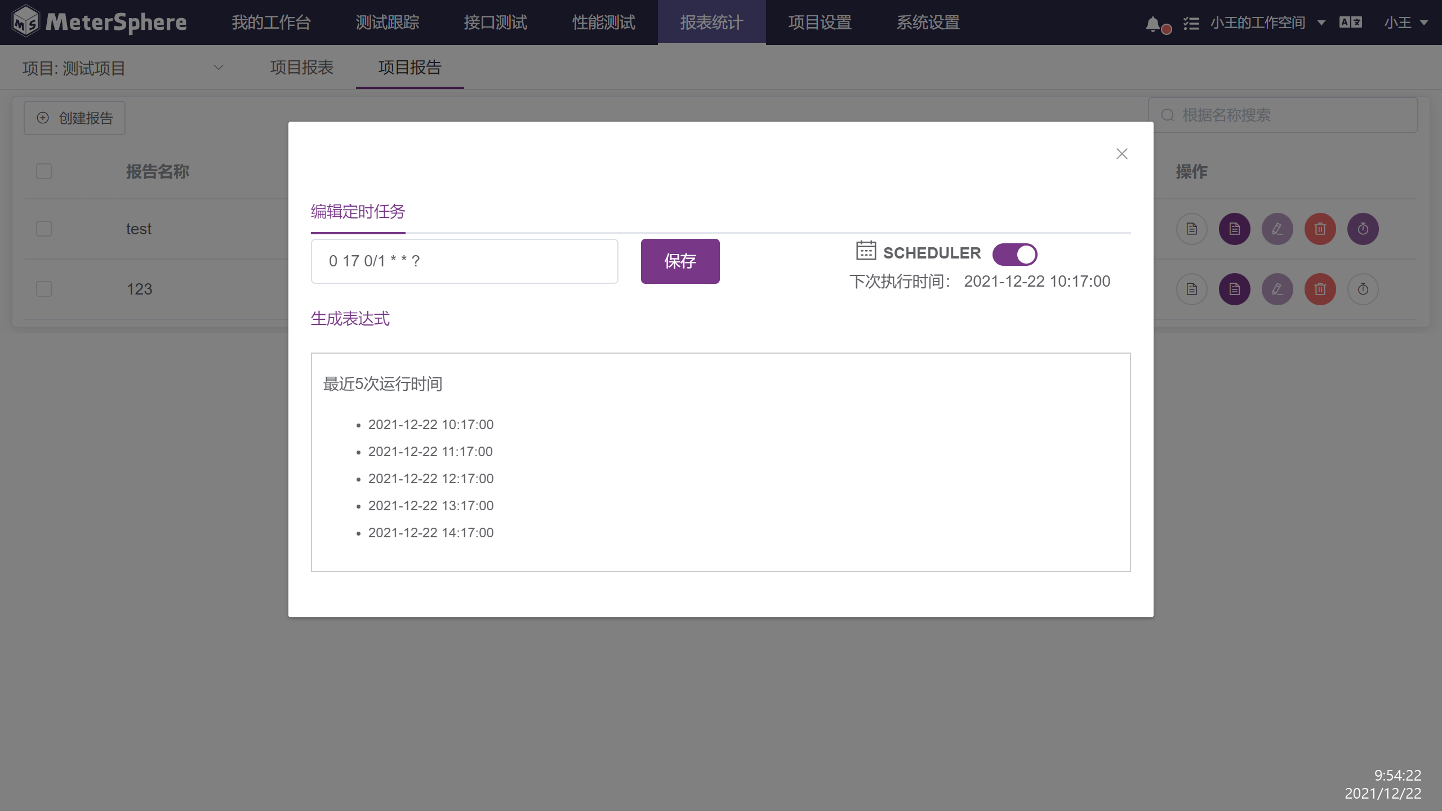Open dark document icon in test row
This screenshot has height=811, width=1442.
pyautogui.click(x=1235, y=229)
